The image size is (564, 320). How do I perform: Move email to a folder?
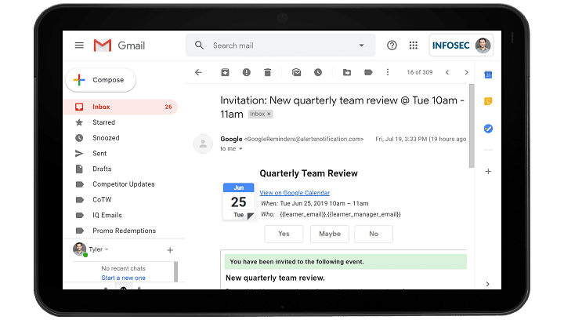pos(347,72)
